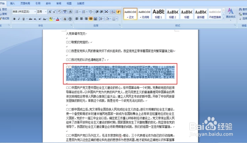Center the paragraph text
The width and height of the screenshot is (247, 143).
pyautogui.click(x=82, y=19)
